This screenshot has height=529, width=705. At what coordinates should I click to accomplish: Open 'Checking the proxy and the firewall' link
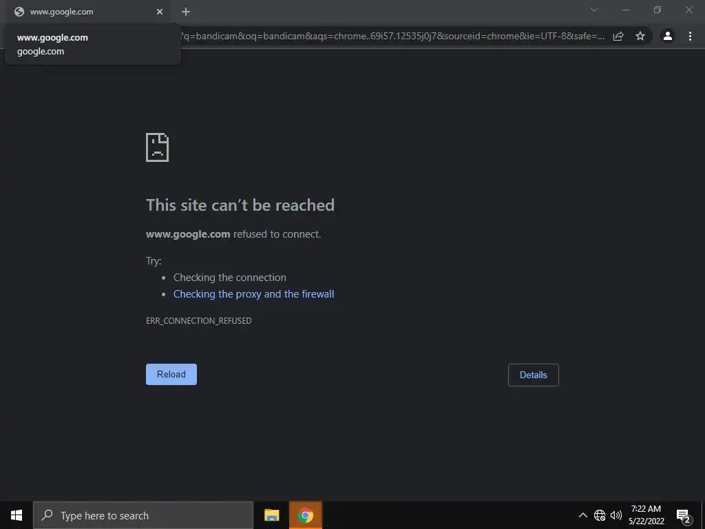[x=253, y=293]
